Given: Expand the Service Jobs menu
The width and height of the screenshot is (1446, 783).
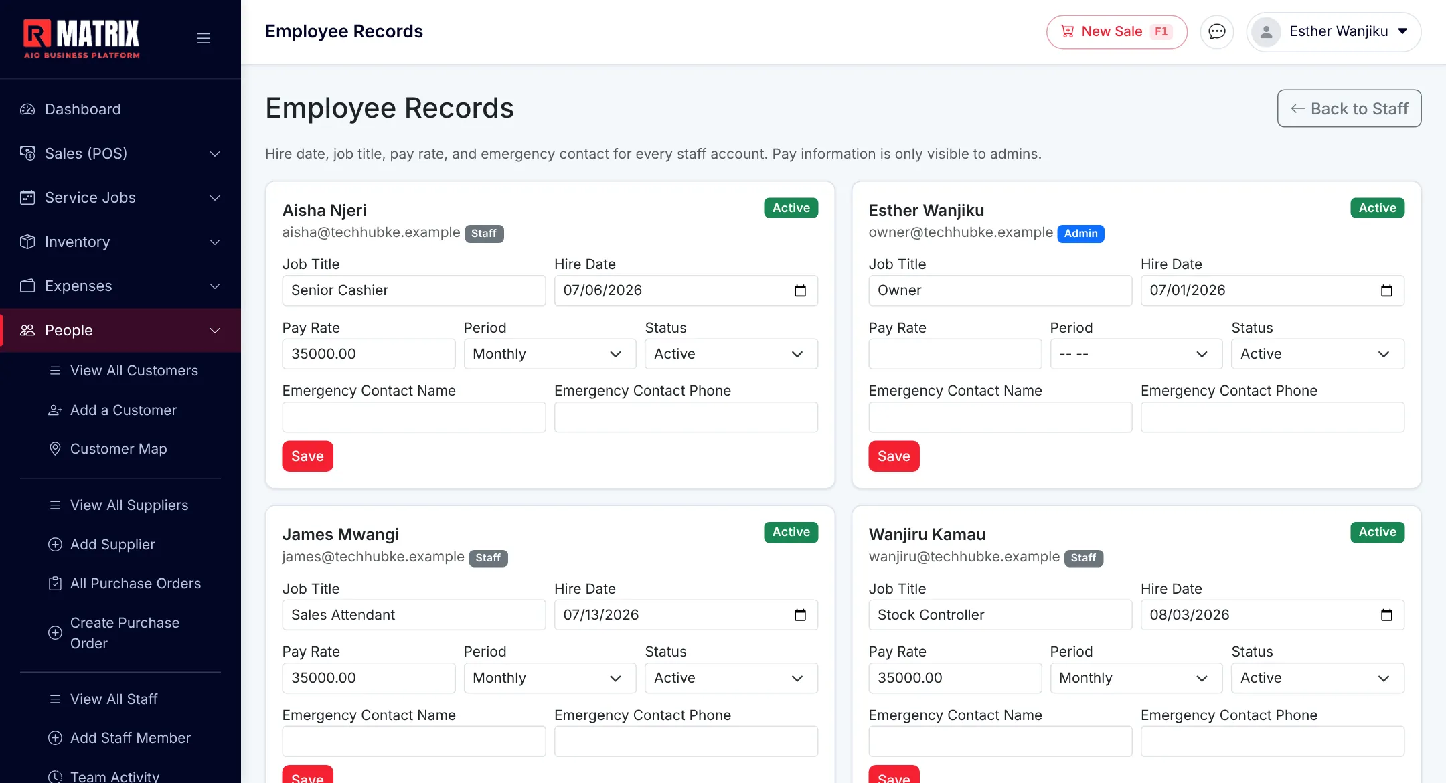Looking at the screenshot, I should 120,197.
